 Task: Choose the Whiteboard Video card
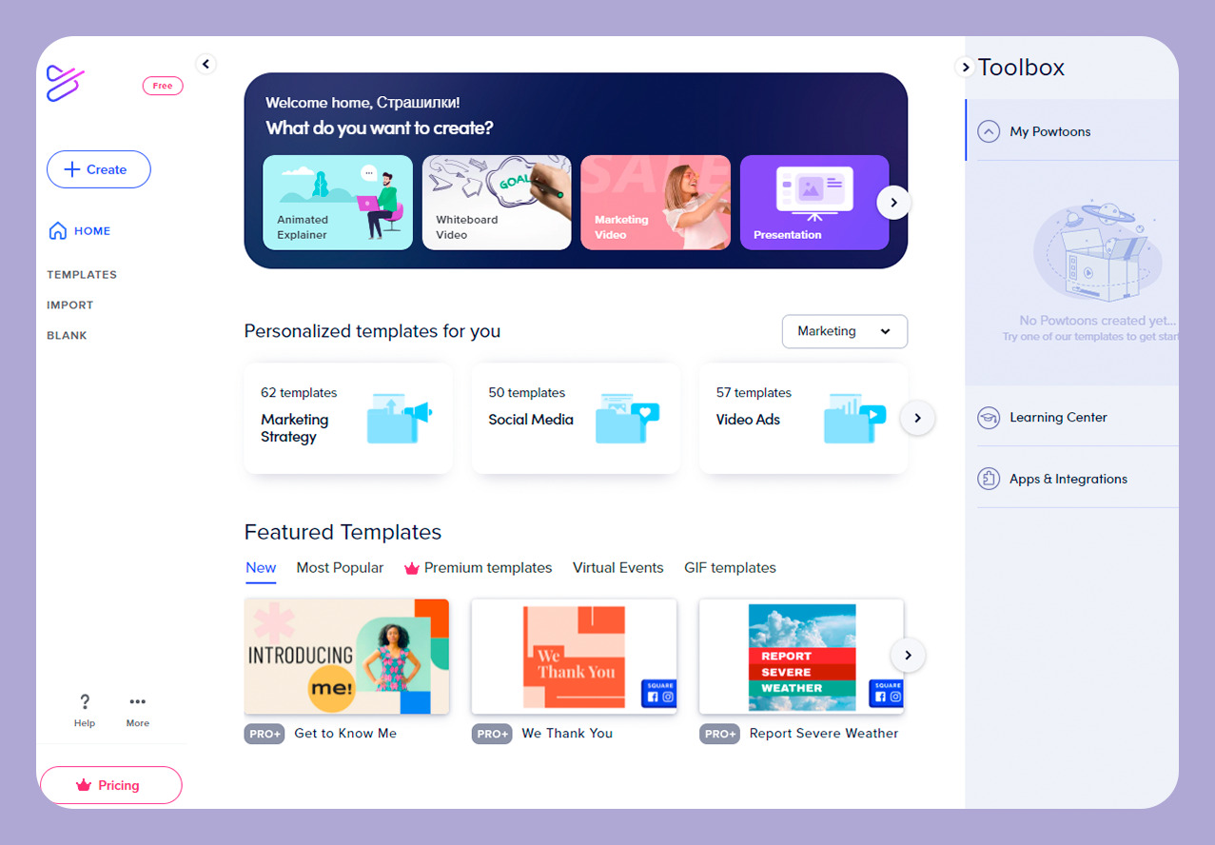(x=497, y=203)
